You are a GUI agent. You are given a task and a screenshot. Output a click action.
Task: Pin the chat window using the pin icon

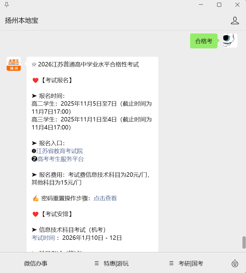(x=7, y=4)
